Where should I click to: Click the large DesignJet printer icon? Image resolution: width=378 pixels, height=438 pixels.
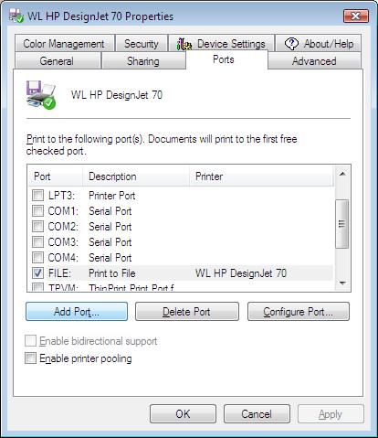pos(41,95)
